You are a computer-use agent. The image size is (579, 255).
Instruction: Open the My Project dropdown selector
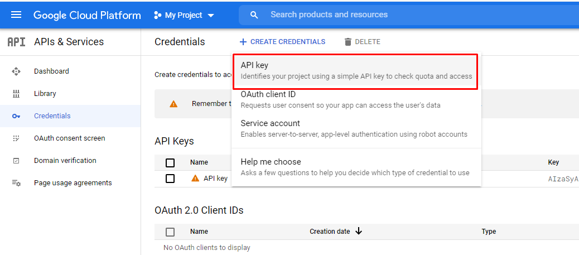tap(184, 15)
